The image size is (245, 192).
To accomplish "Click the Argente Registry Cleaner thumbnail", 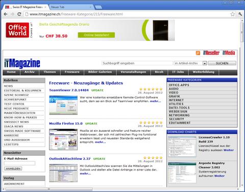I will pos(182,173).
